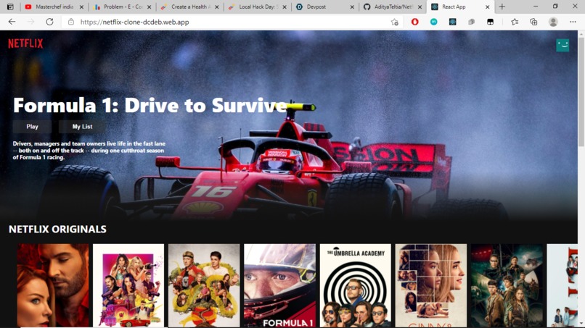
Task: Open the Formula 1 helmet poster
Action: tap(280, 285)
